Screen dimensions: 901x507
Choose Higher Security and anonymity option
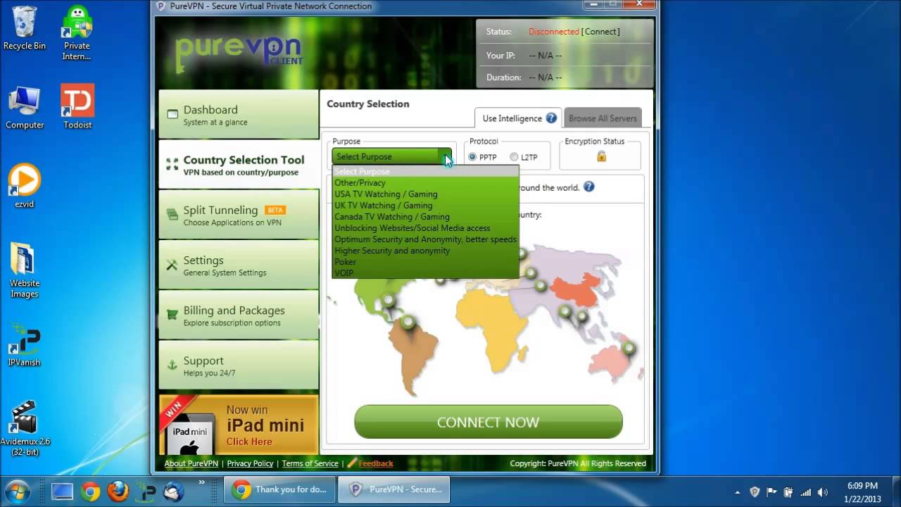[x=425, y=250]
